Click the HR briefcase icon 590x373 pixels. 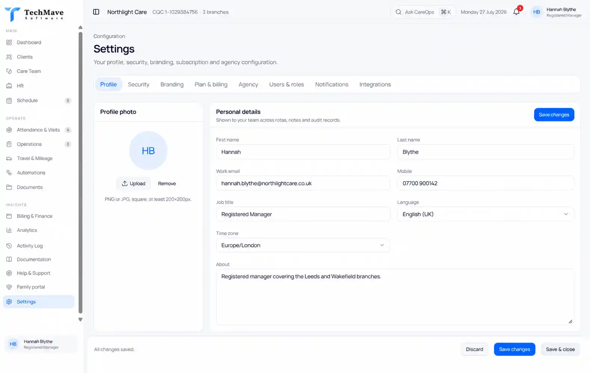9,86
